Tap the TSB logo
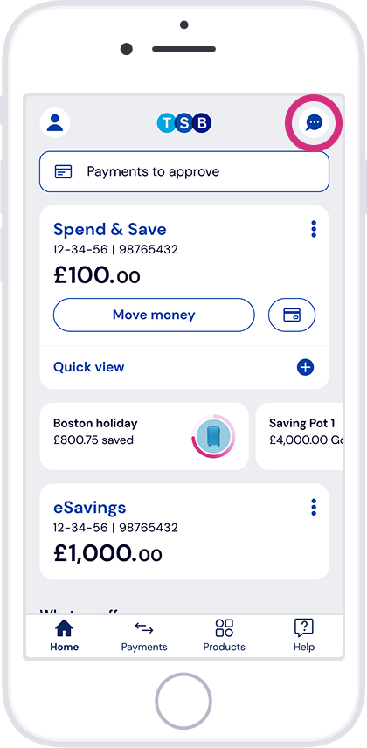The image size is (367, 748). pyautogui.click(x=184, y=123)
